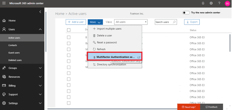
Task: Check the select-all header checkbox
Action: 69,30
